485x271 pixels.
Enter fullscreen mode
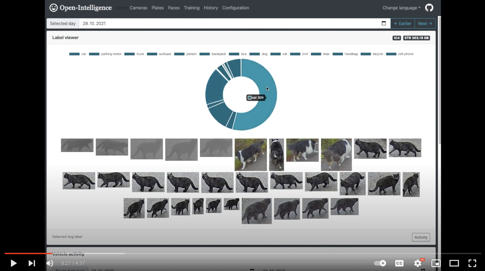pyautogui.click(x=472, y=263)
